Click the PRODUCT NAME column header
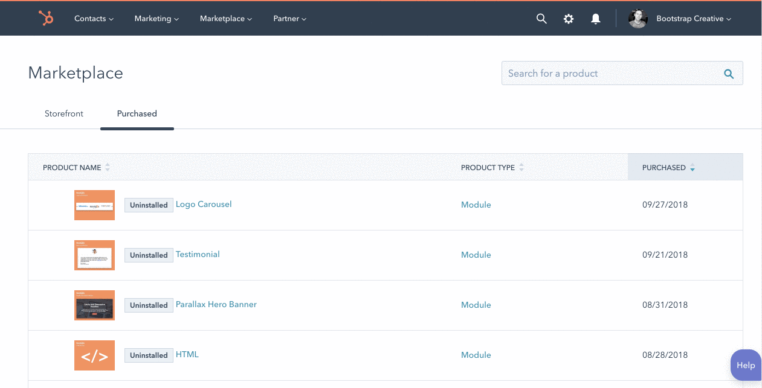Screen dimensions: 762x388 click(72, 168)
